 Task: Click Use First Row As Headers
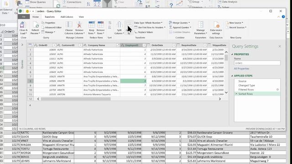(150, 27)
